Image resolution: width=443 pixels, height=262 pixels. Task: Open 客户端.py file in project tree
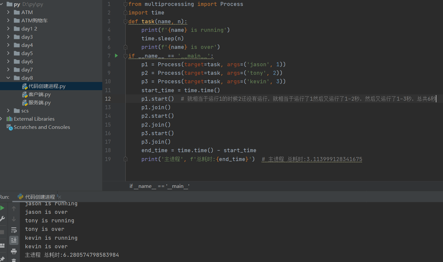tap(39, 94)
